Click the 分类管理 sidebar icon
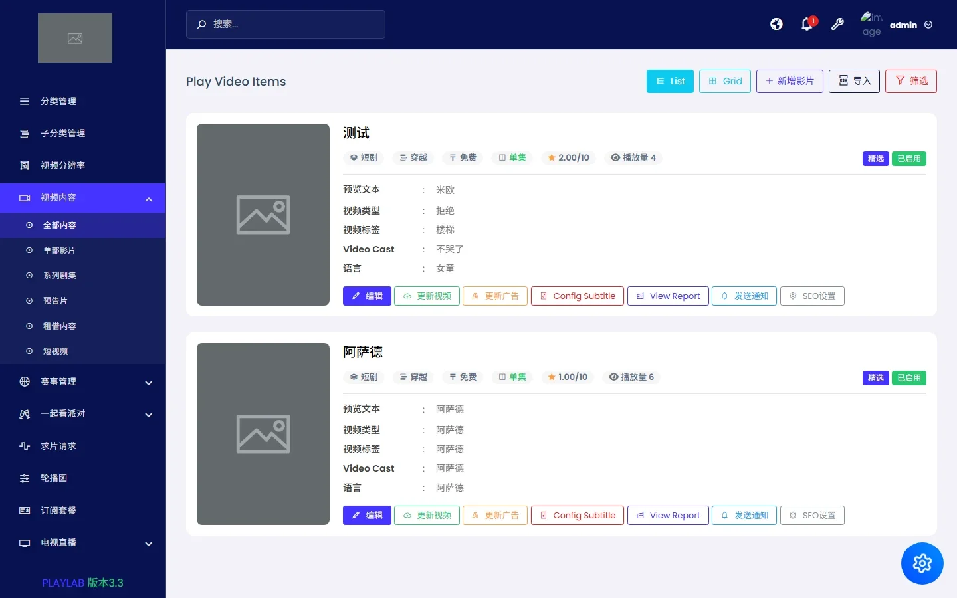 [x=25, y=101]
